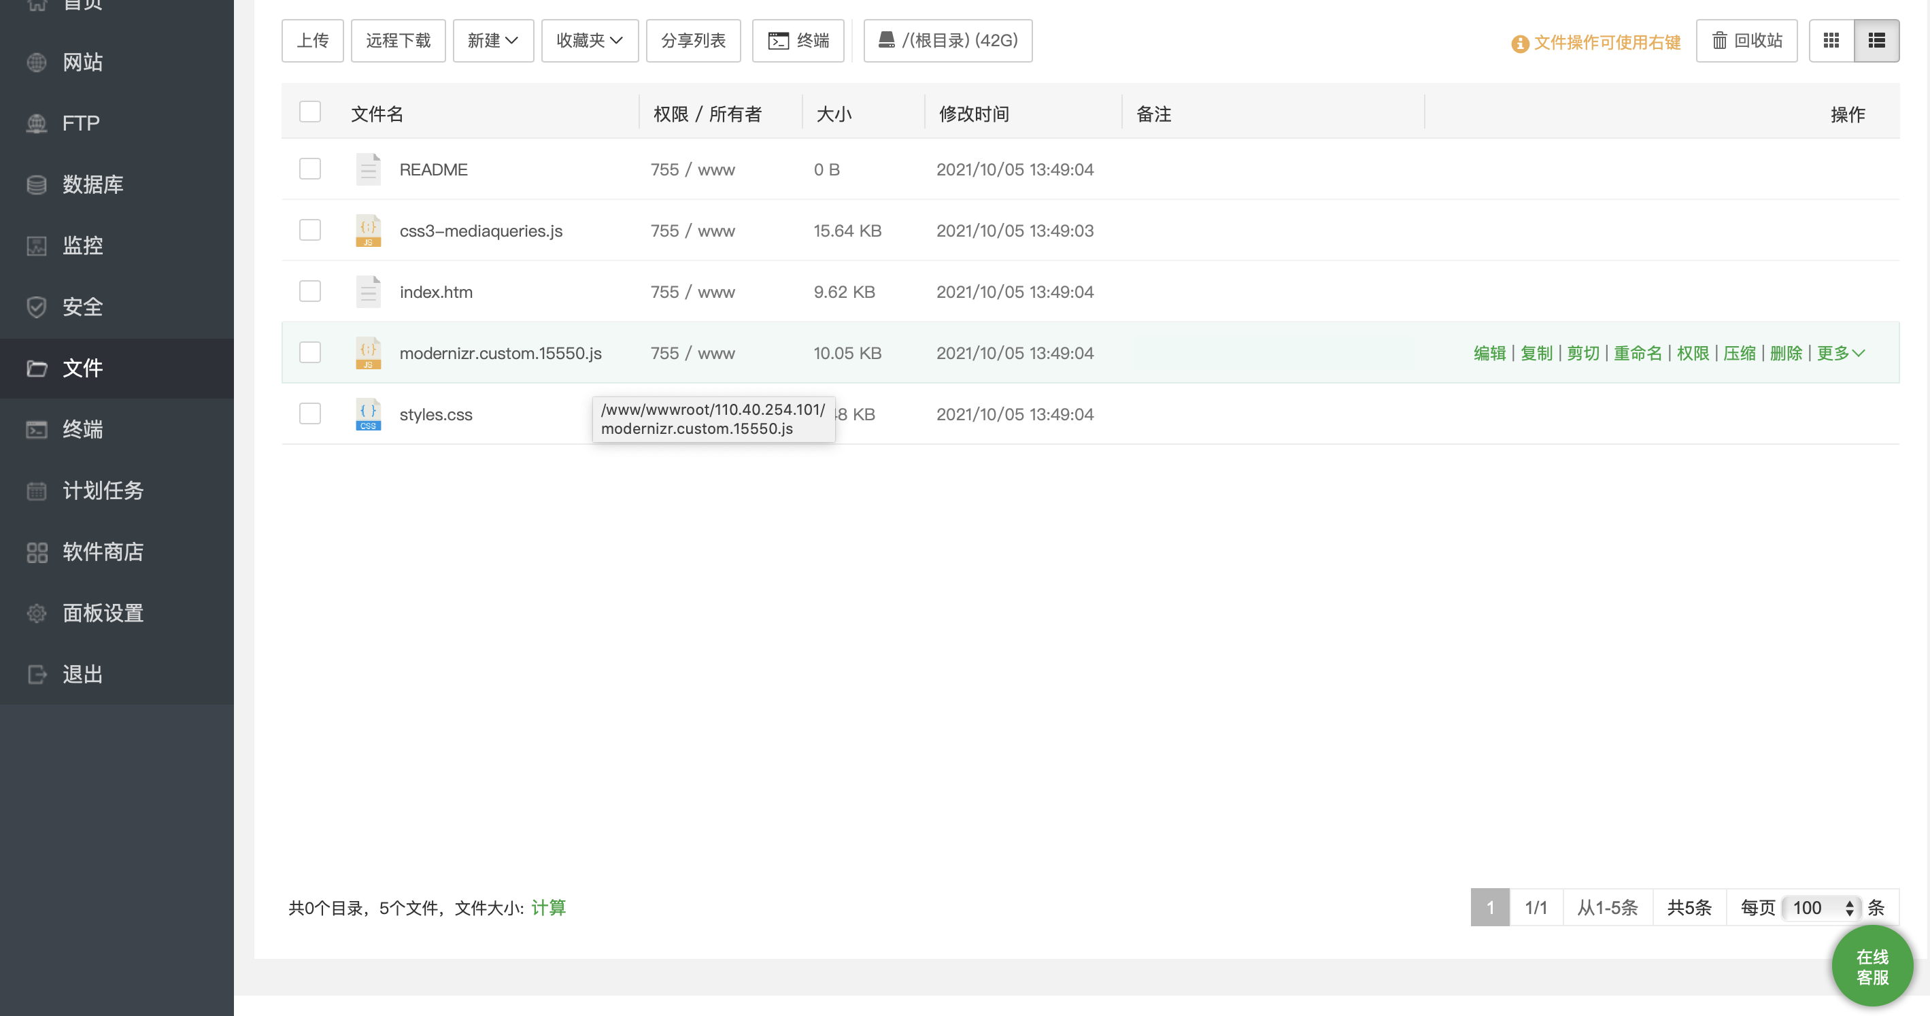Switch to list view icon
This screenshot has width=1930, height=1016.
coord(1876,40)
